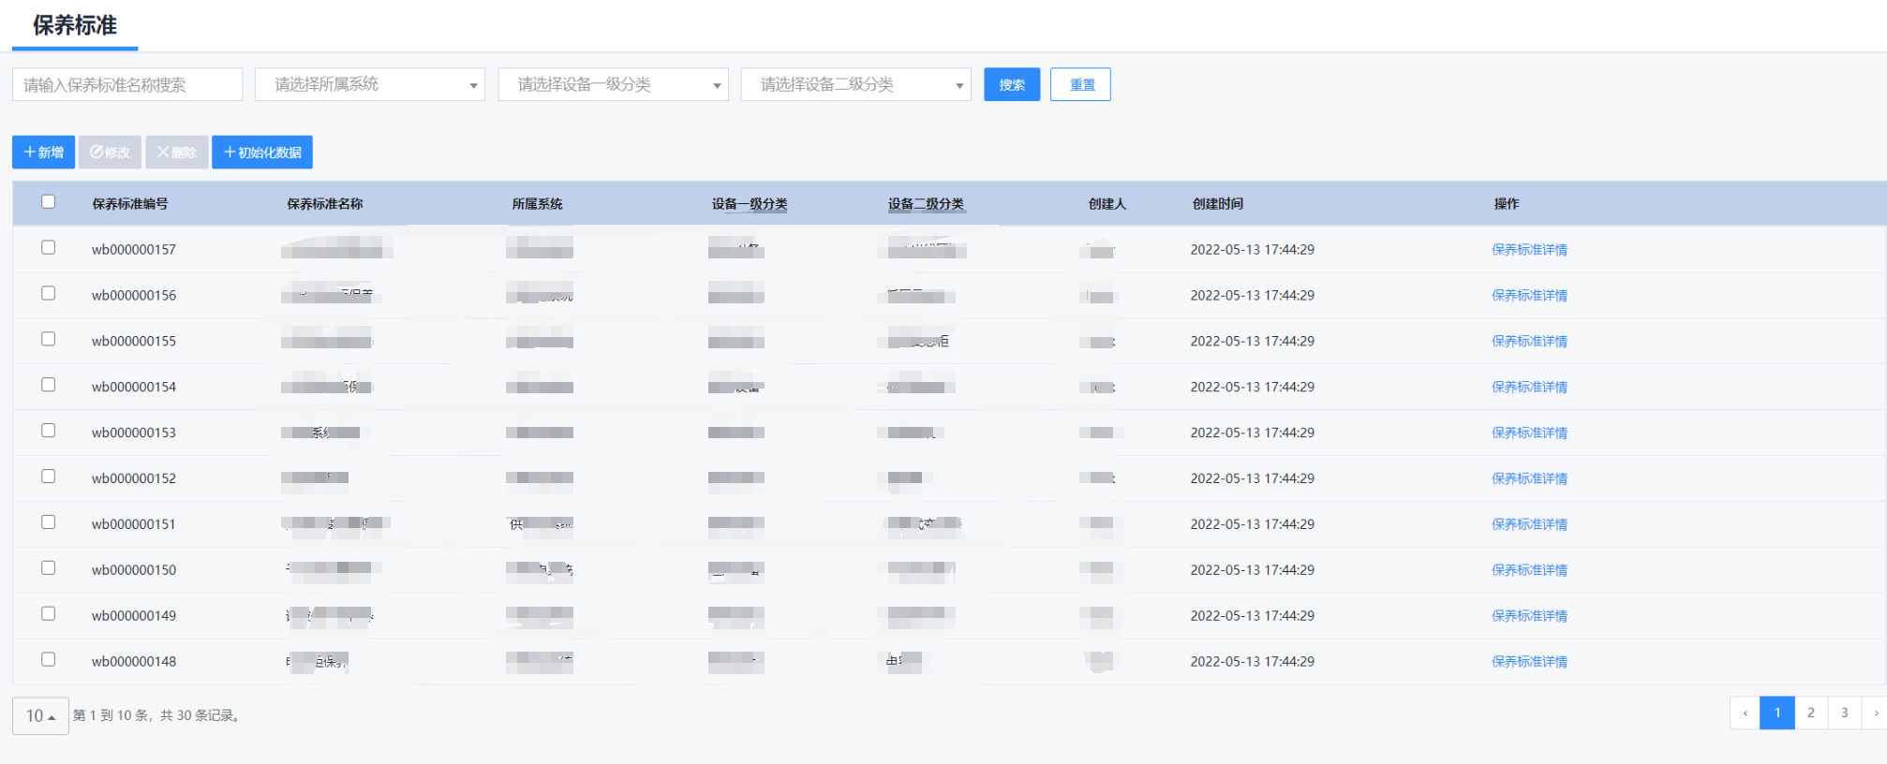1887x764 pixels.
Task: Check the row wb000000154 checkbox
Action: pyautogui.click(x=49, y=385)
